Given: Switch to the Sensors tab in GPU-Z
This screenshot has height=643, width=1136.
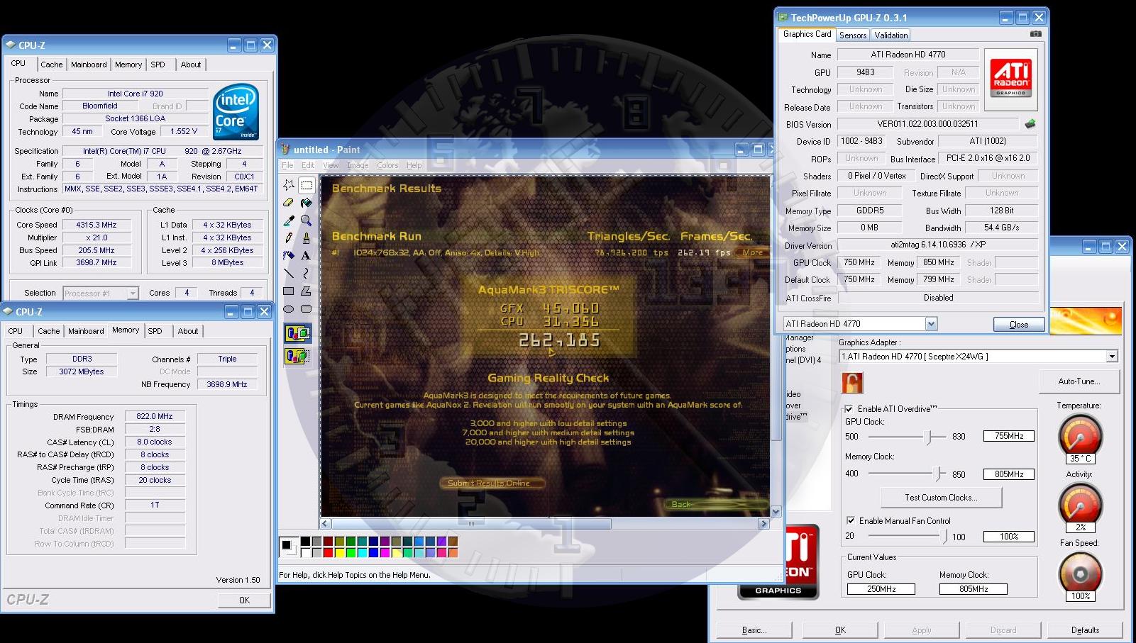Looking at the screenshot, I should 853,35.
